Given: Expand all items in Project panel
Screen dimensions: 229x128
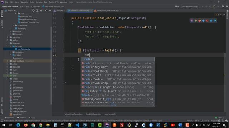Looking at the screenshot, I should 37,11.
